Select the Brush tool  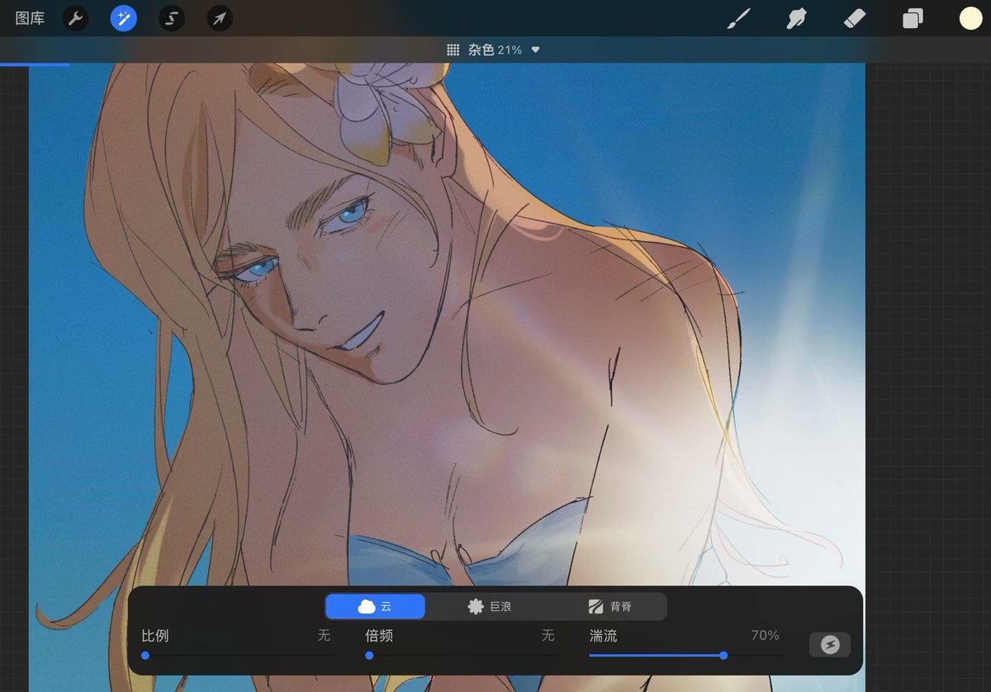coord(739,18)
